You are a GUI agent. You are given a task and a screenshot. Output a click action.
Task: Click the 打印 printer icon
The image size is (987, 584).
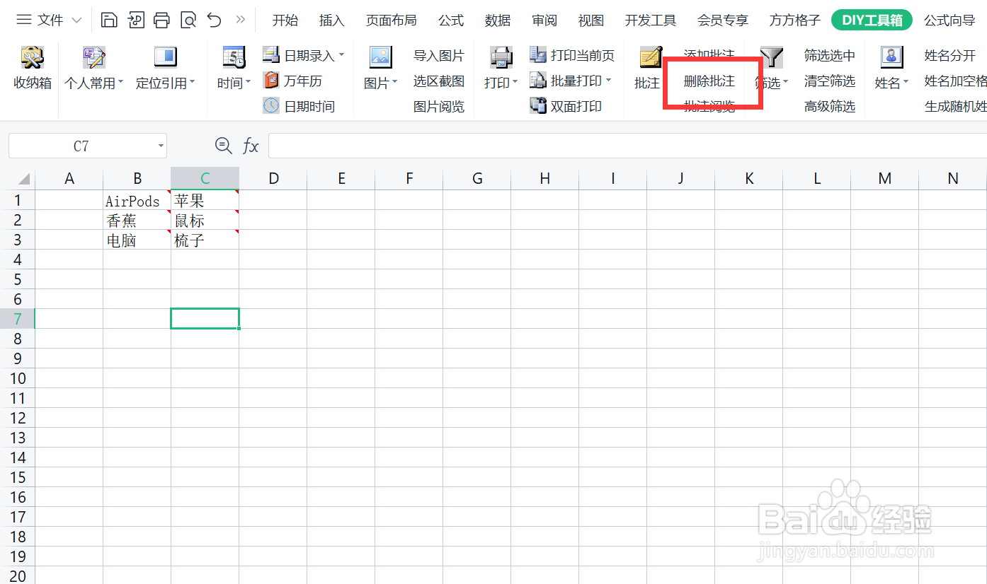click(x=501, y=58)
